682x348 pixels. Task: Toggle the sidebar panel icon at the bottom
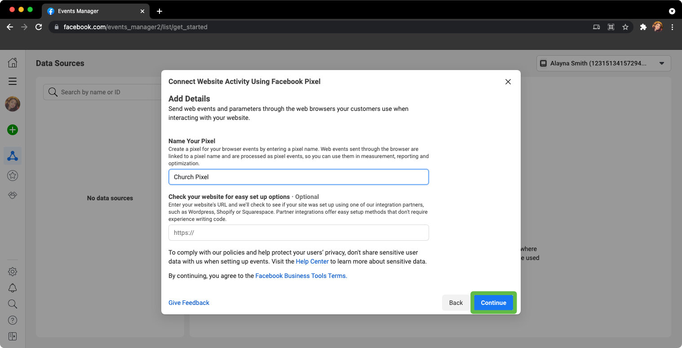(13, 336)
